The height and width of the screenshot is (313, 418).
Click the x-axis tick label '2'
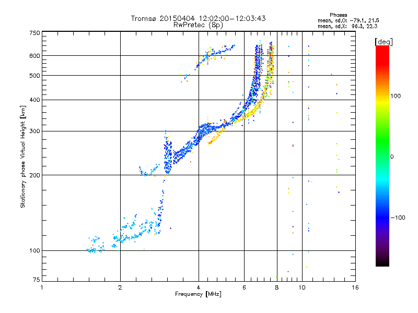tap(120, 287)
